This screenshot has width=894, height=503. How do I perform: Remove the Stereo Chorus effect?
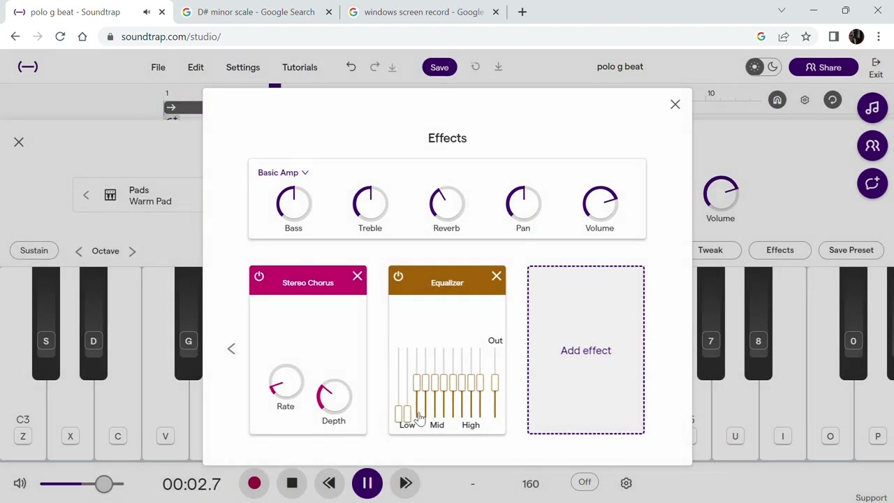(357, 276)
